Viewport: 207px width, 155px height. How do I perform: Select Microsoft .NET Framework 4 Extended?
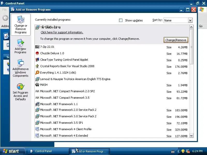[x=112, y=135]
